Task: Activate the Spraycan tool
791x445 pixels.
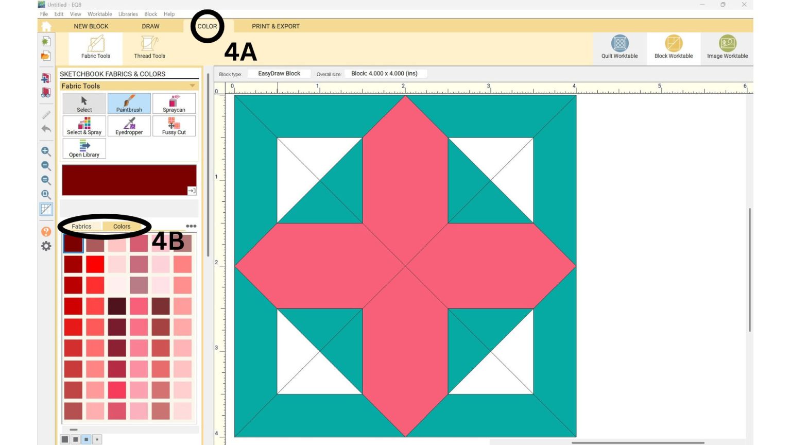Action: pyautogui.click(x=174, y=103)
